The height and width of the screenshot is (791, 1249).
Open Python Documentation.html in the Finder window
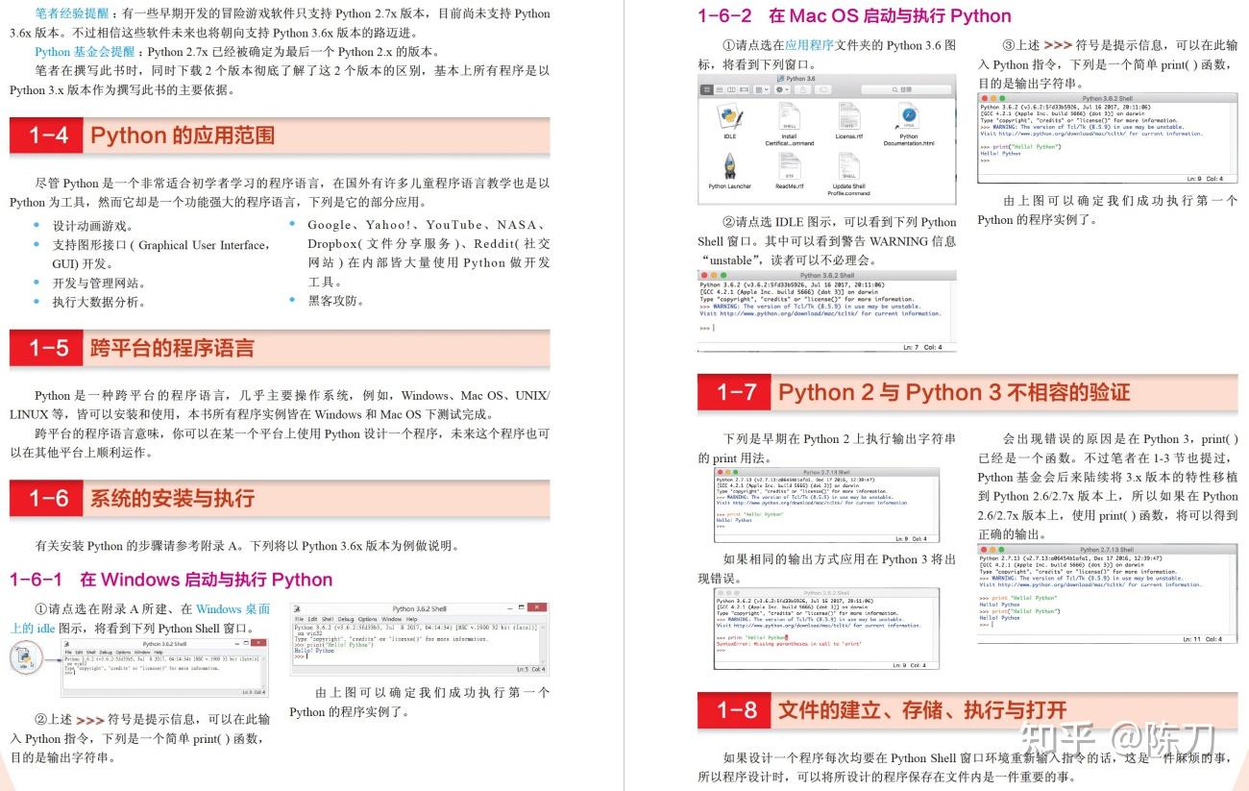(909, 116)
